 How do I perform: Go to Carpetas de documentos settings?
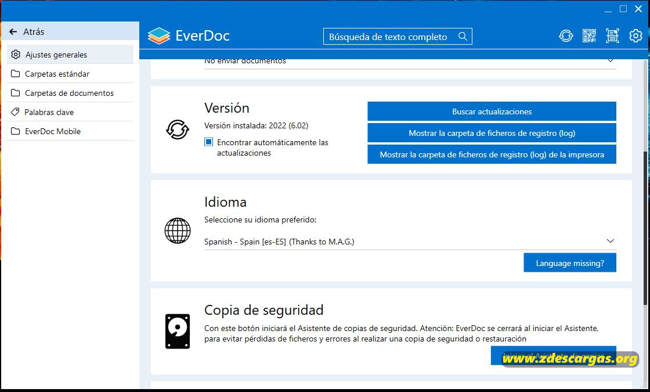click(70, 93)
